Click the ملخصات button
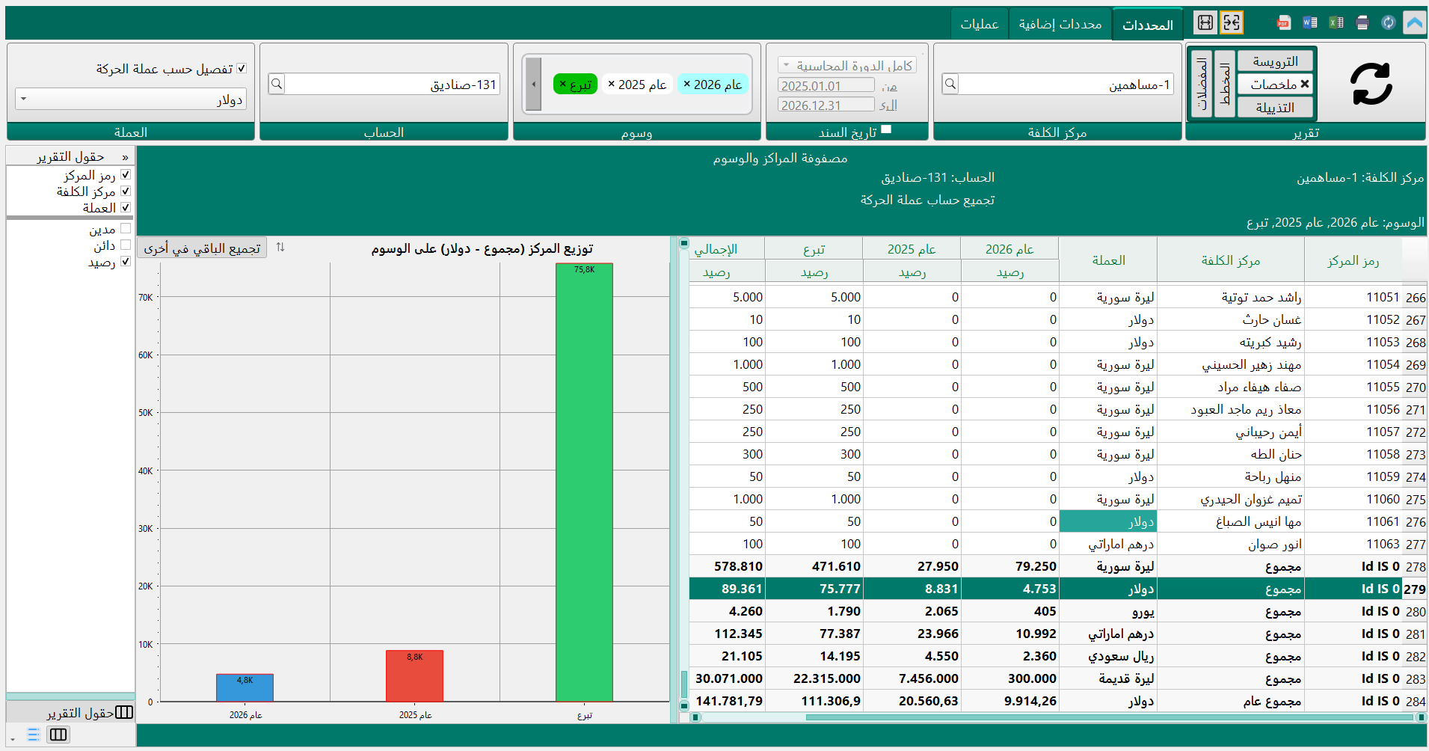Viewport: 1429px width, 751px height. click(1275, 85)
